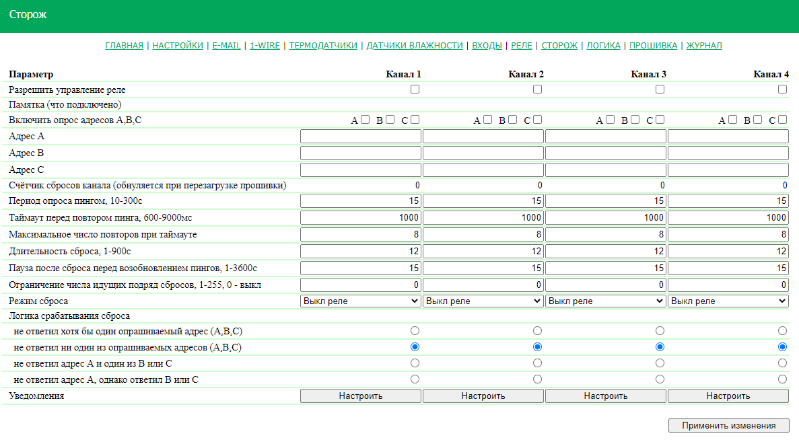This screenshot has height=444, width=799.
Task: Click Длительность сброса field for Канал 2
Action: pyautogui.click(x=483, y=251)
